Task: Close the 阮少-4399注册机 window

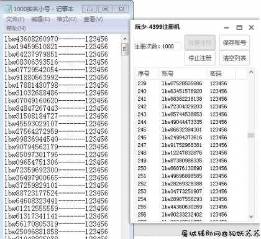Action: [251, 27]
